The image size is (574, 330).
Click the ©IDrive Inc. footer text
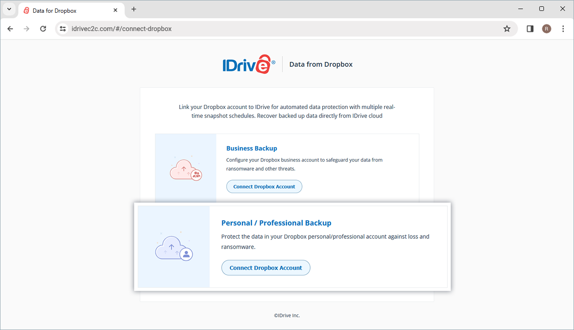[287, 315]
